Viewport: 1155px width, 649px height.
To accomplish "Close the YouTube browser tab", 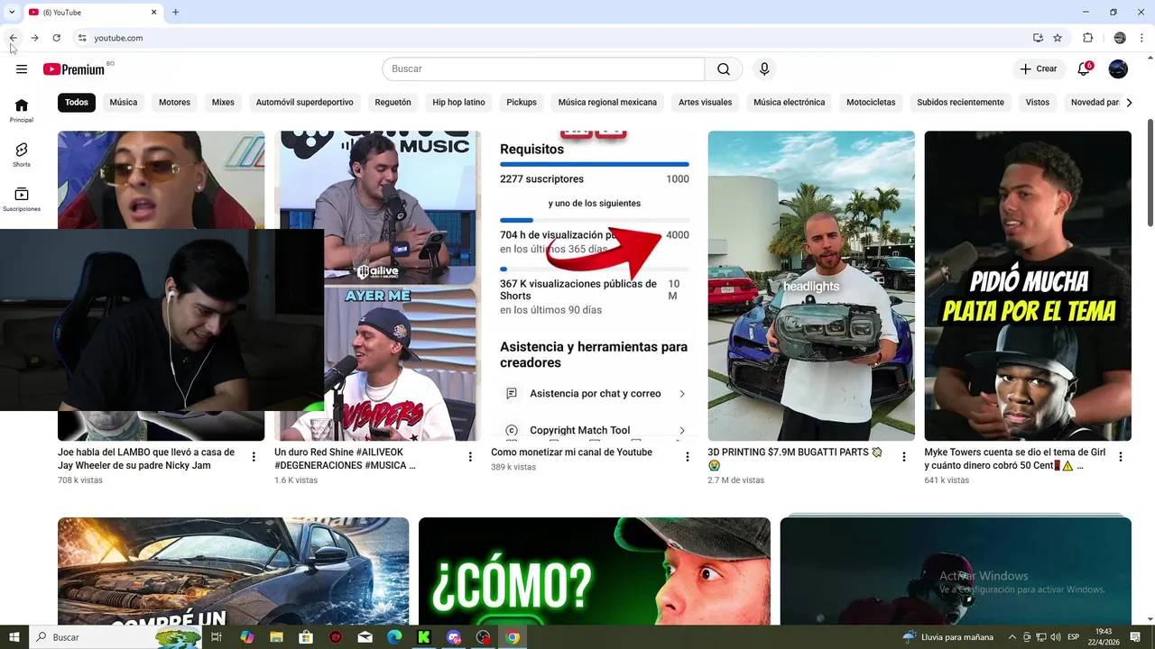I will pyautogui.click(x=153, y=13).
